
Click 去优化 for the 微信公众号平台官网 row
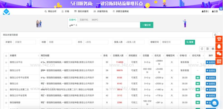(x=211, y=78)
